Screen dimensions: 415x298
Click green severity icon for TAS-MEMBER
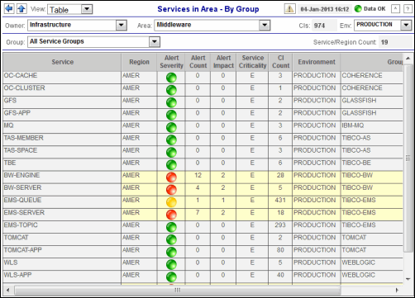tap(171, 140)
